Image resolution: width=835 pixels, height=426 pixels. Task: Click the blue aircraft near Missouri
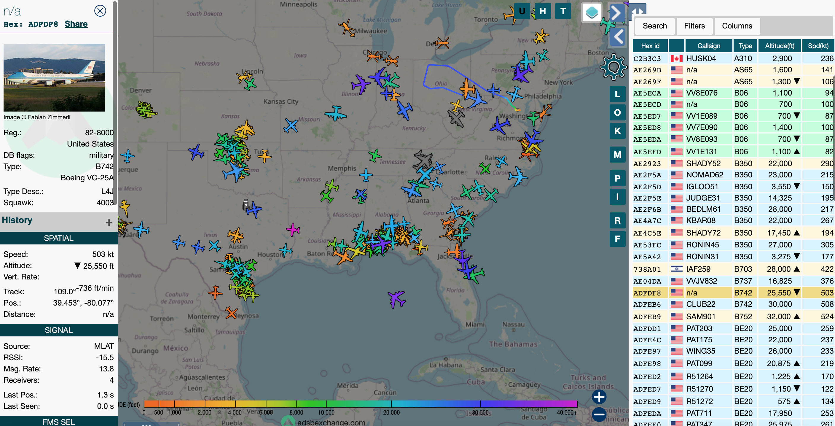(290, 126)
